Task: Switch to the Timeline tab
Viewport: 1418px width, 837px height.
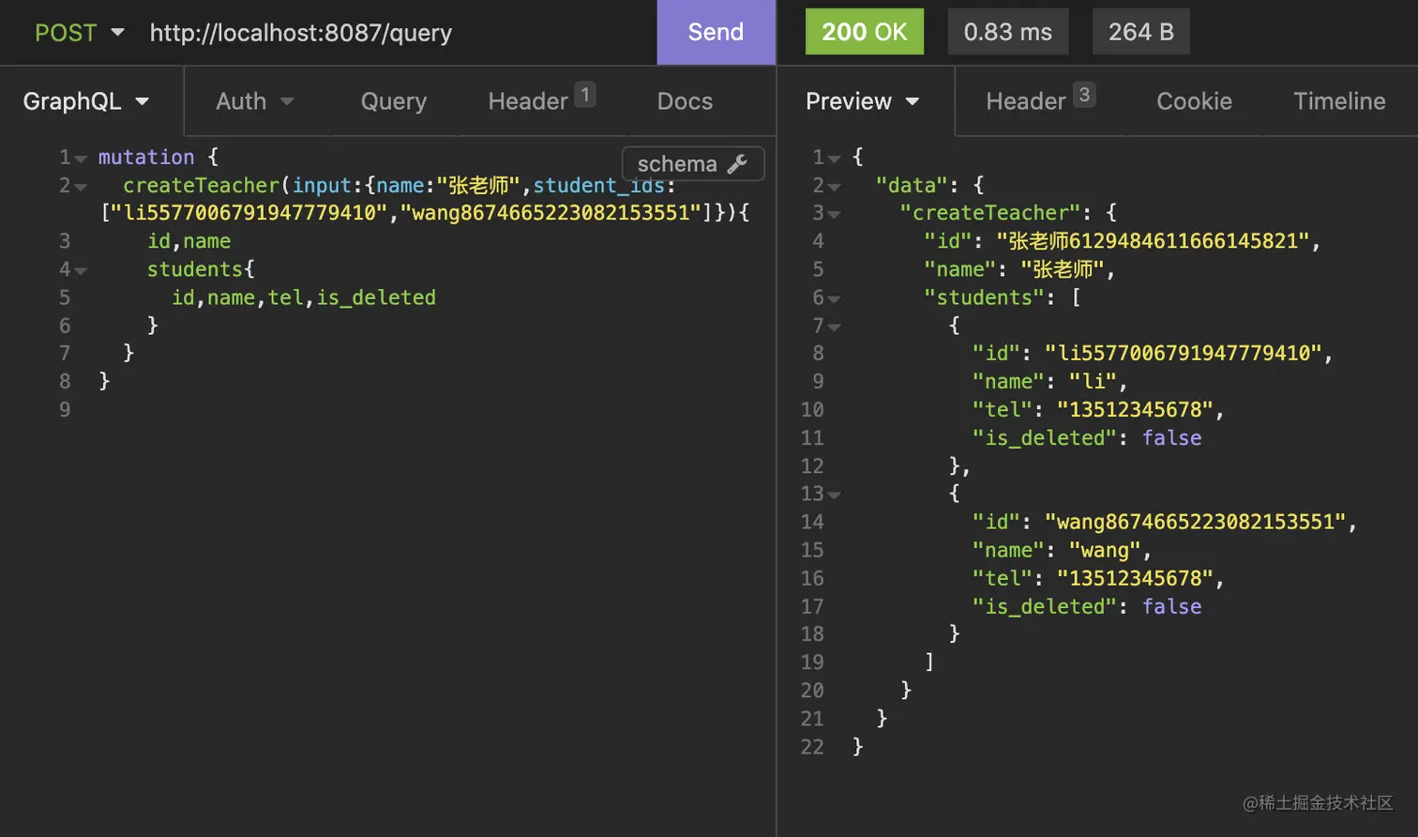Action: [1339, 101]
